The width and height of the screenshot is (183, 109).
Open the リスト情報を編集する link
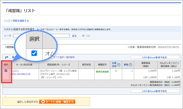point(17,21)
